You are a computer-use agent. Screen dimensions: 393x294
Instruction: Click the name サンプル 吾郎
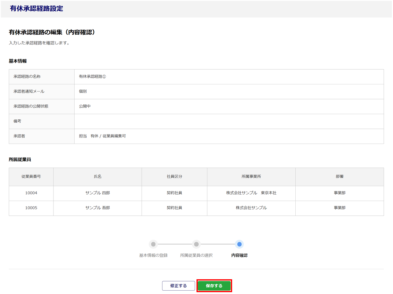pos(97,208)
